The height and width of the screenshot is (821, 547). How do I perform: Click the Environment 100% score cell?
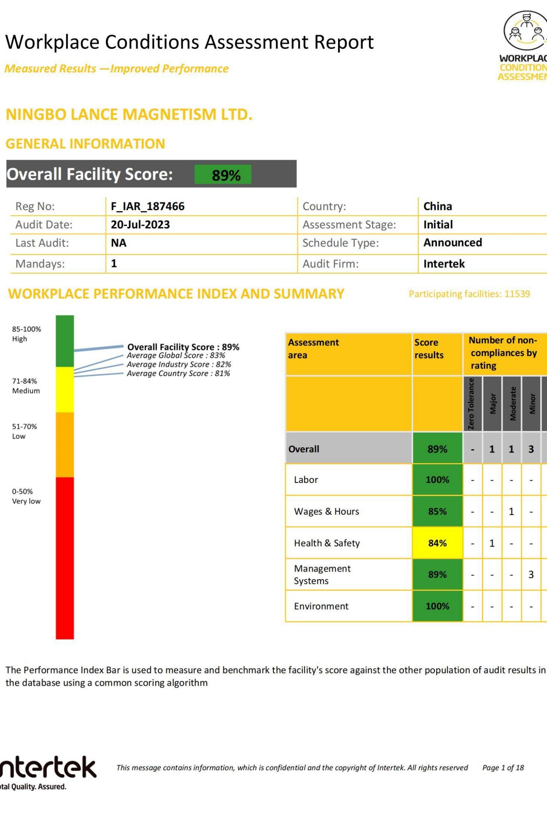pos(438,606)
